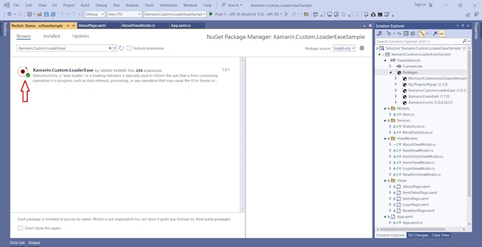
Task: Open Solution Explorer Properties wrench icon
Action: coord(435,34)
